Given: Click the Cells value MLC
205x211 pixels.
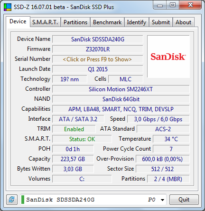Looking at the screenshot, I should [x=126, y=79].
